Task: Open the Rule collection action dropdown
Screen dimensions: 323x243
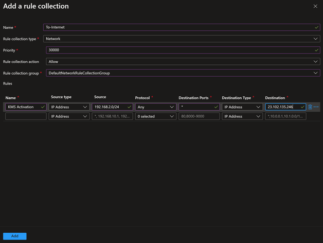Action: click(x=183, y=61)
